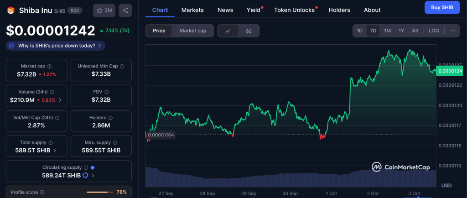This screenshot has height=198, width=467.
Task: Toggle the LOG scale option
Action: pyautogui.click(x=434, y=31)
